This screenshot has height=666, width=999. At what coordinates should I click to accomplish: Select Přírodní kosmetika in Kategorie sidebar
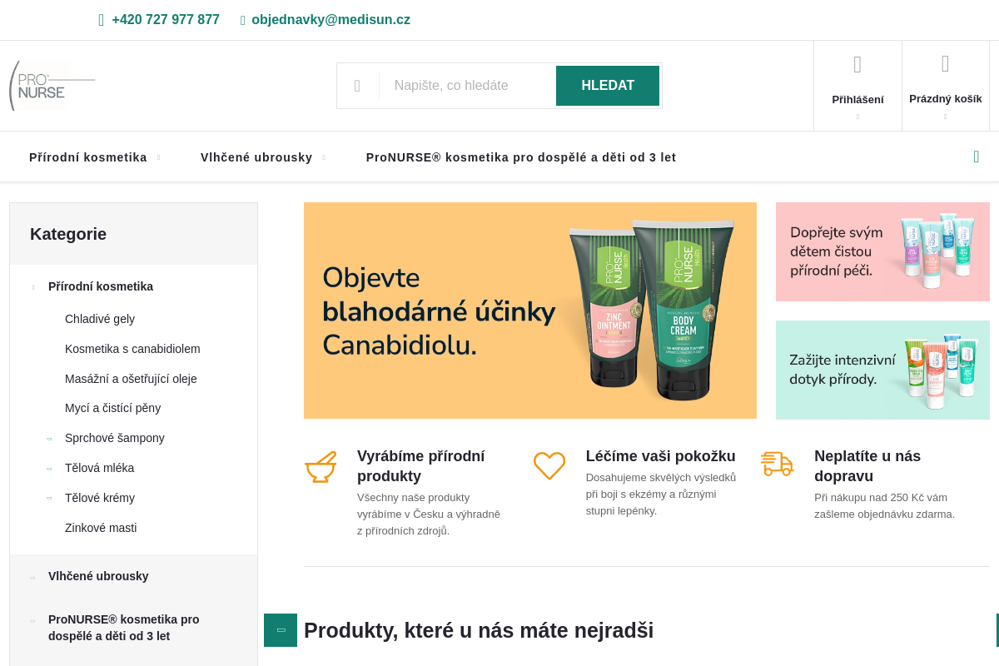[x=101, y=286]
